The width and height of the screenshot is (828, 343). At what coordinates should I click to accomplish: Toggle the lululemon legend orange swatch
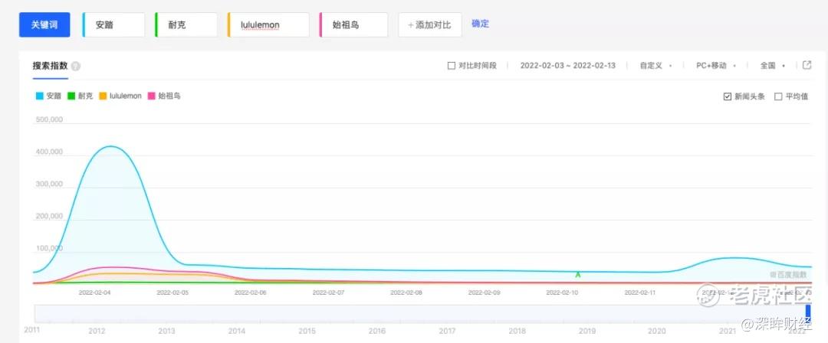click(x=103, y=96)
